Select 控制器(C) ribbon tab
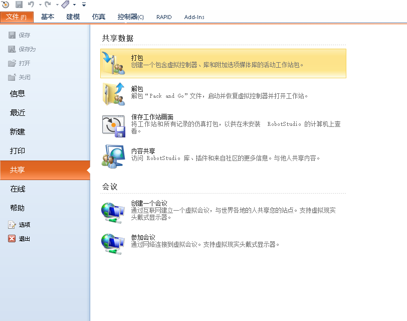 click(130, 17)
